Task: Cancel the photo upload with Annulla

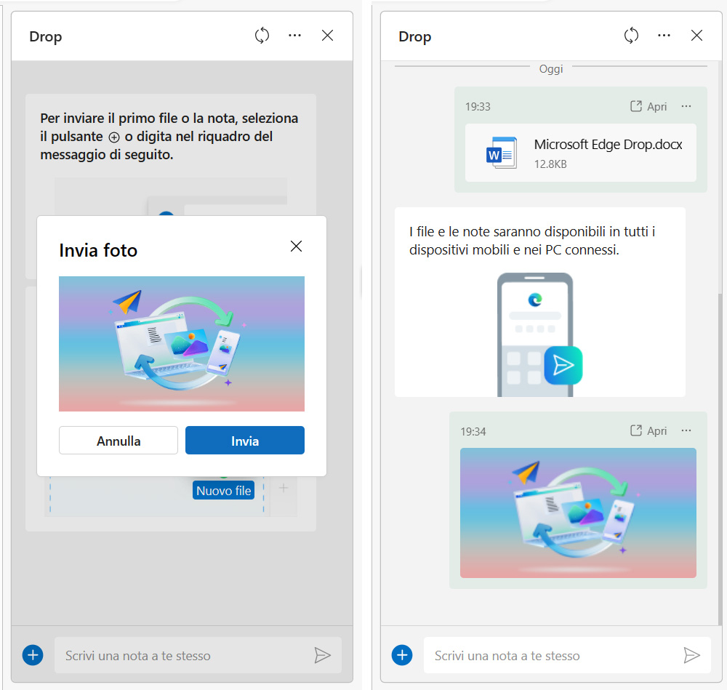Action: (x=118, y=440)
